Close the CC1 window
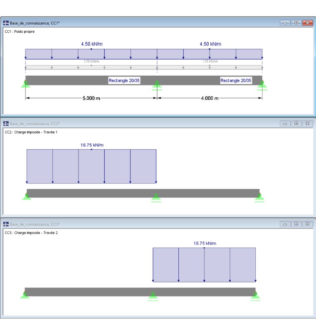The image size is (316, 335). click(x=308, y=23)
